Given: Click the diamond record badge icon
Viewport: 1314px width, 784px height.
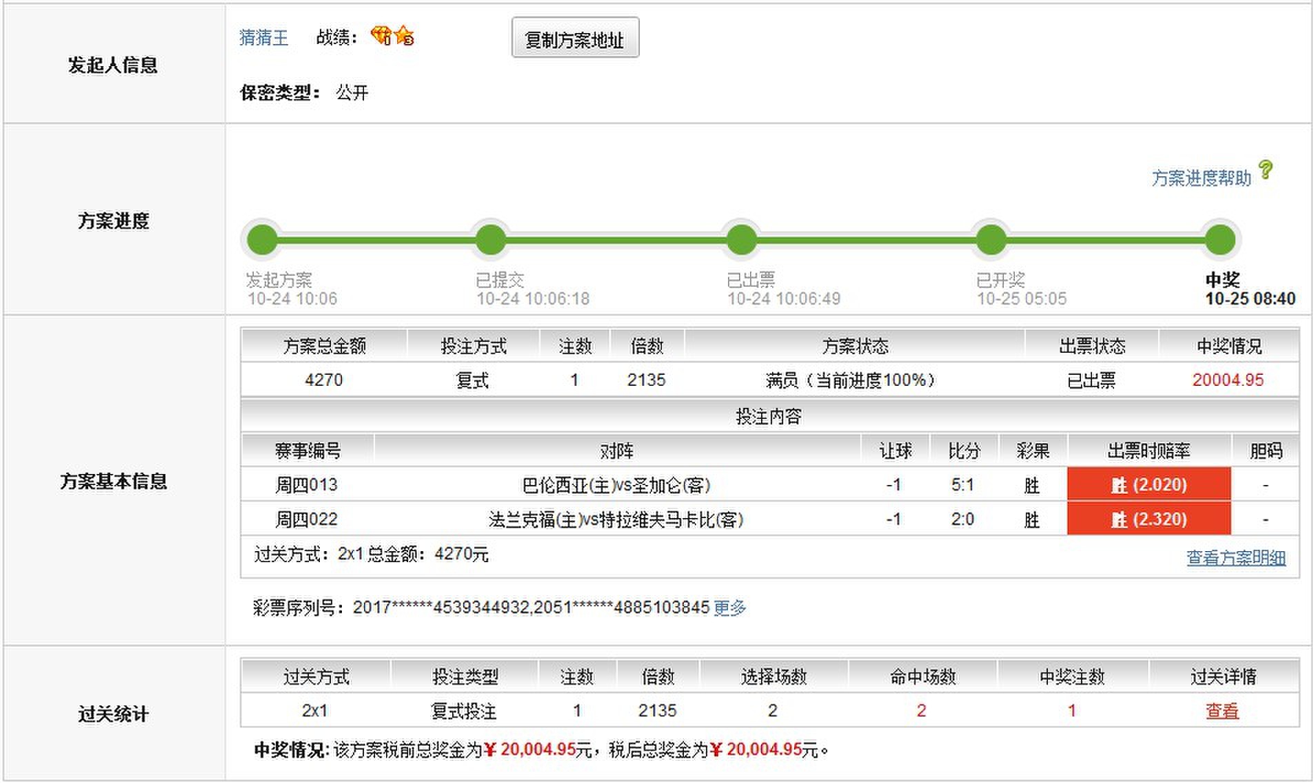Looking at the screenshot, I should click(381, 35).
